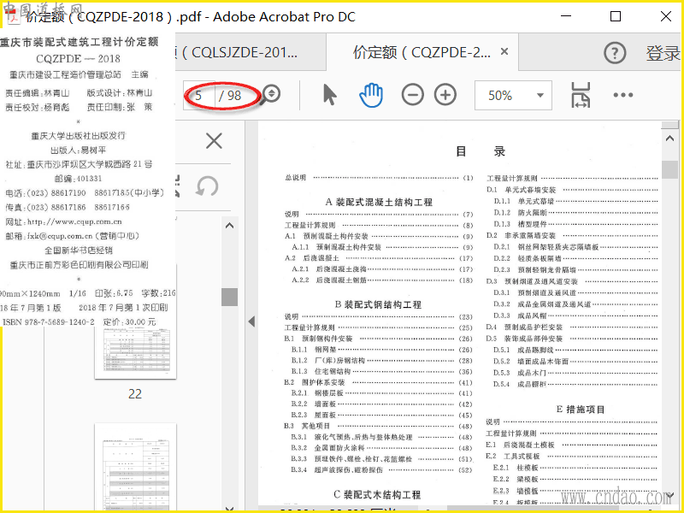Click entry A.1 预制混凝土构件安装
This screenshot has height=513, width=684.
pyautogui.click(x=379, y=236)
